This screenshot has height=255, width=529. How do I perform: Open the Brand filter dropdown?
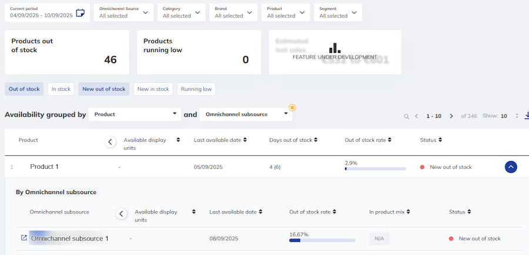(233, 12)
